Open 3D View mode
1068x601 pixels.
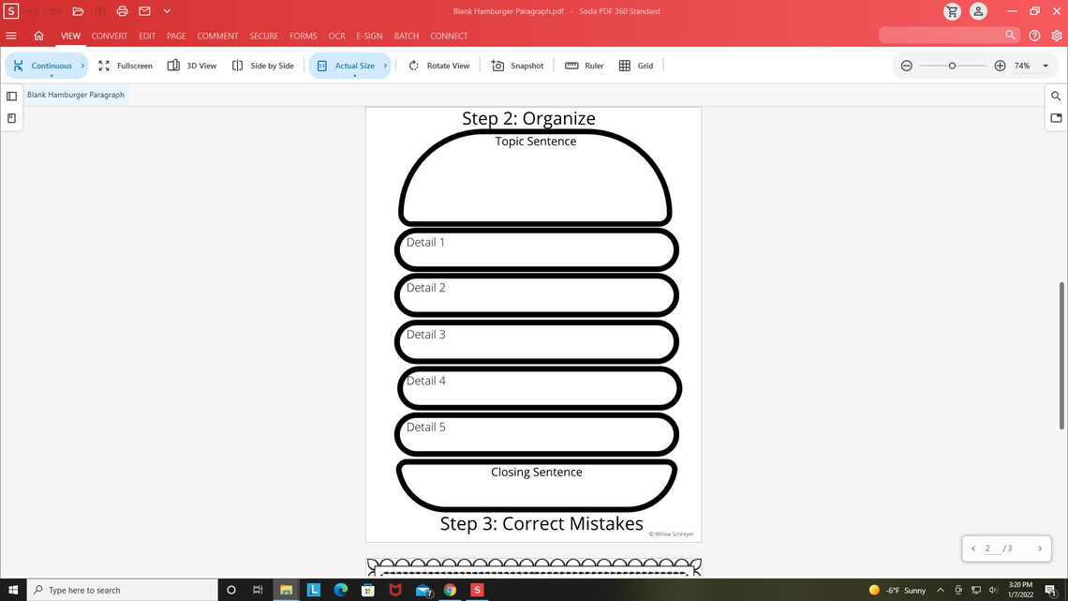pos(192,66)
